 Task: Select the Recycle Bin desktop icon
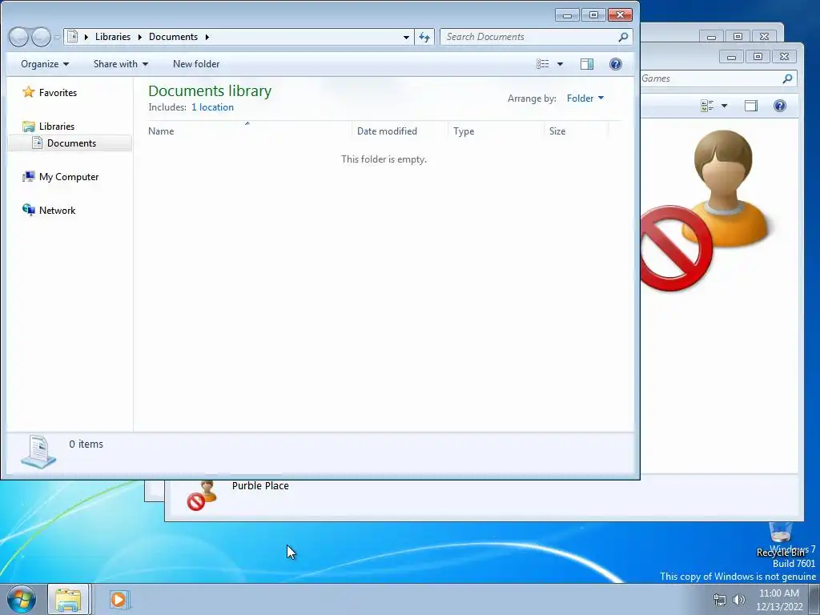(x=781, y=540)
